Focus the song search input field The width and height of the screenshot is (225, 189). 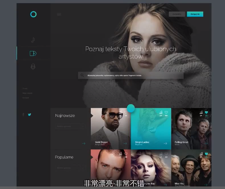tap(131, 76)
